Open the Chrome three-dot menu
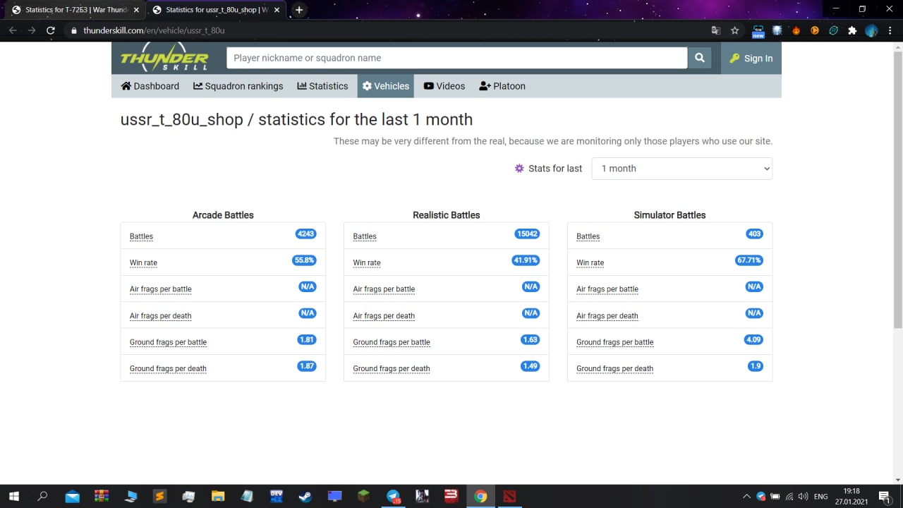 coord(890,30)
